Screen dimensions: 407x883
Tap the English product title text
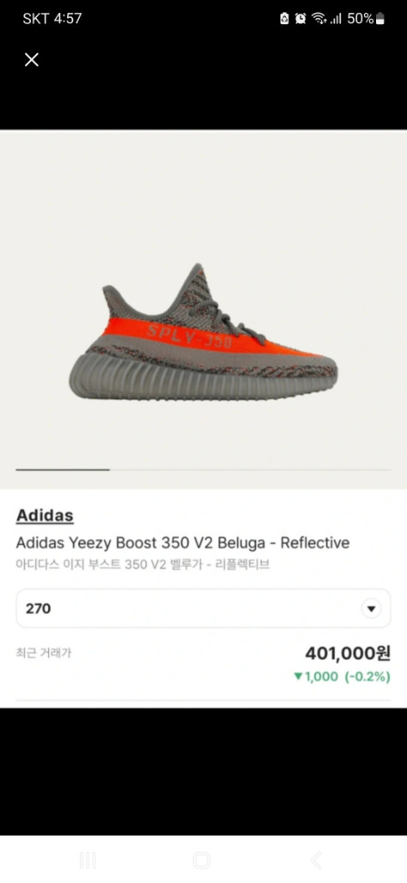tap(182, 543)
